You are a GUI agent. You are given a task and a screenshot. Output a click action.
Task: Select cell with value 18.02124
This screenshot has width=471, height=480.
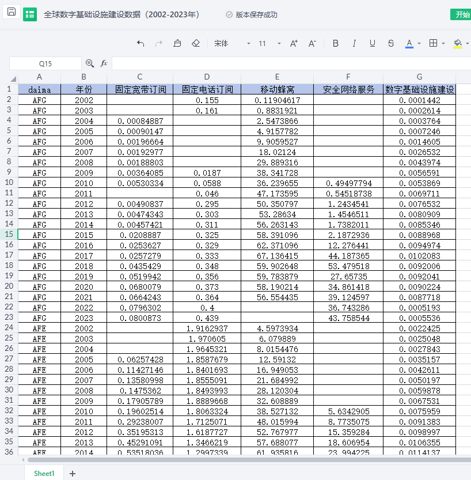coord(277,152)
